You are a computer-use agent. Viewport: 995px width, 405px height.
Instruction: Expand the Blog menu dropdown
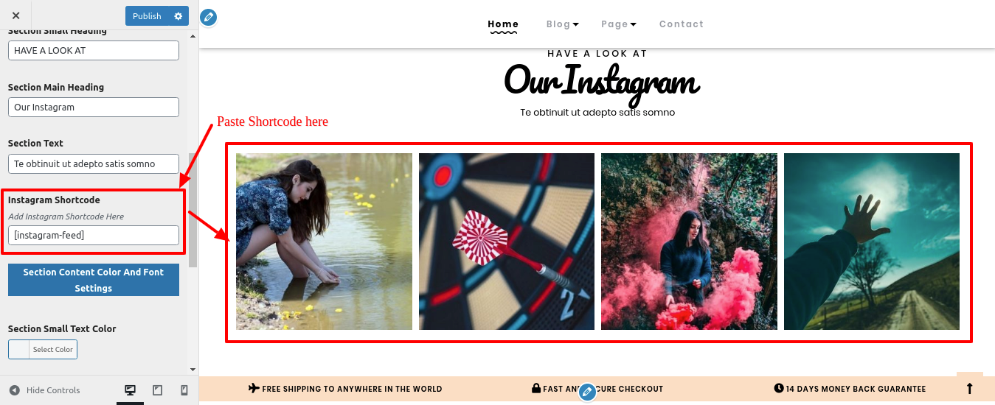(x=563, y=24)
